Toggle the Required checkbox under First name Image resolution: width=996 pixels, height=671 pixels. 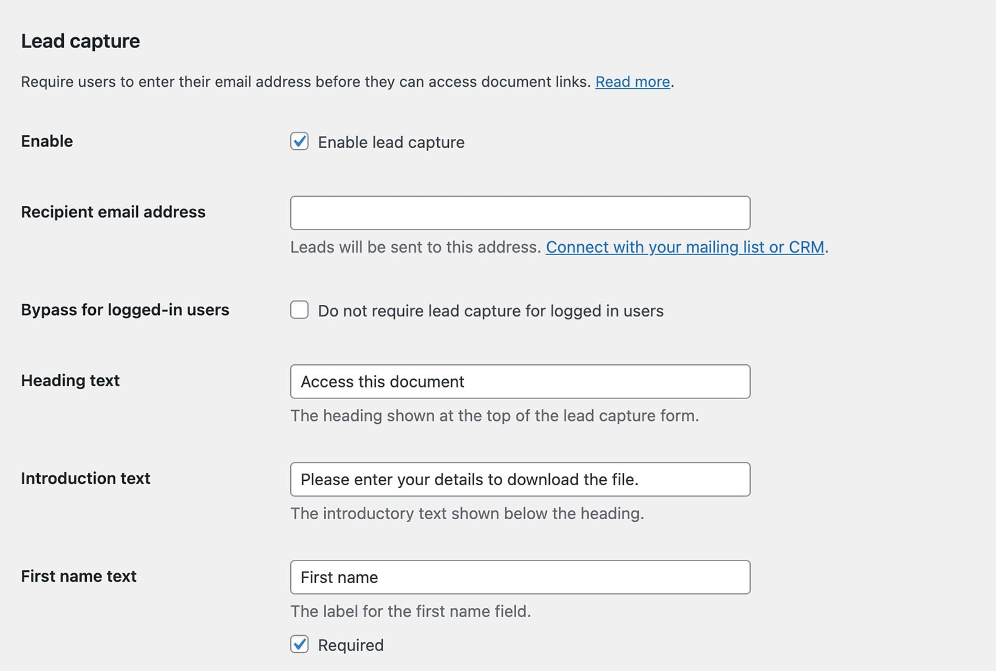click(x=299, y=644)
